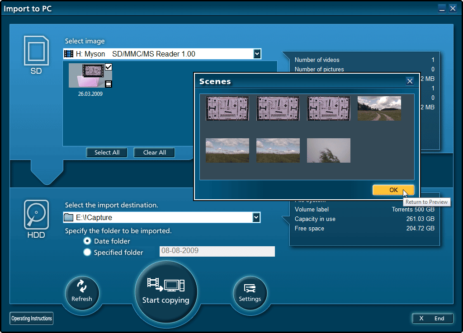Screen dimensions: 463x333
Task: Click 'Number of pictures' text
Action: tap(319, 69)
